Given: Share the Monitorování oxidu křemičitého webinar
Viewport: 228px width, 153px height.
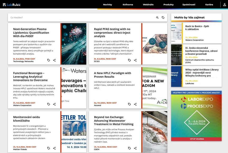Looking at the screenshot, I should 54,148.
